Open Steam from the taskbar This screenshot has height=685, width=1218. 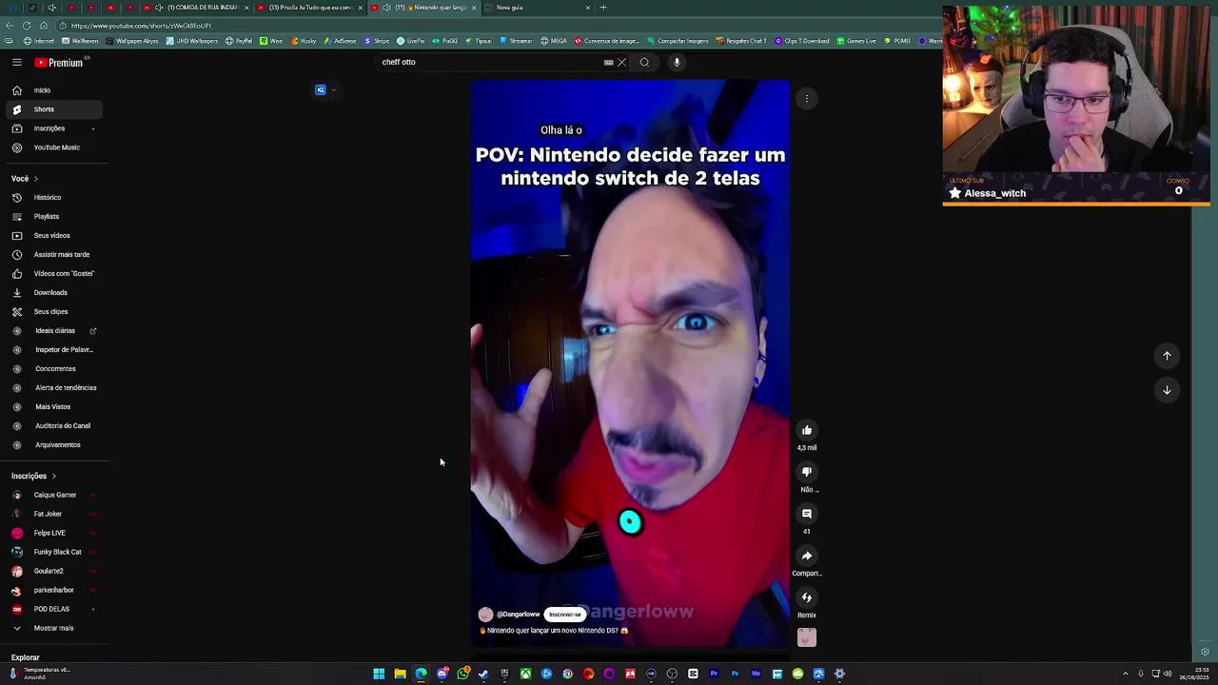tap(483, 674)
